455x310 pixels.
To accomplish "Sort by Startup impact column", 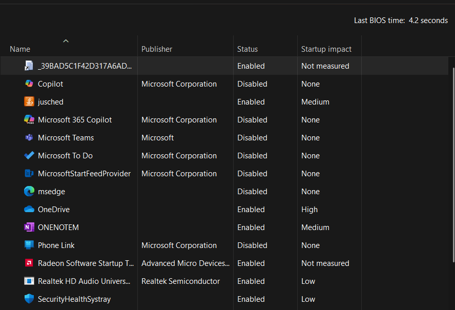I will (x=326, y=49).
